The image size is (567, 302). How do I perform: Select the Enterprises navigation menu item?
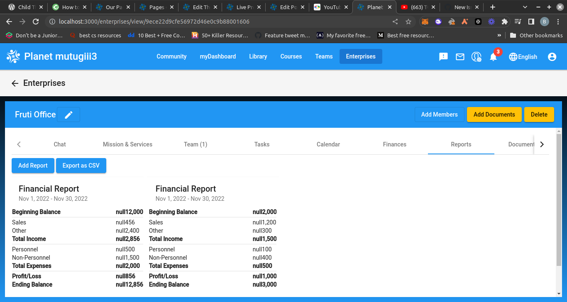click(360, 56)
